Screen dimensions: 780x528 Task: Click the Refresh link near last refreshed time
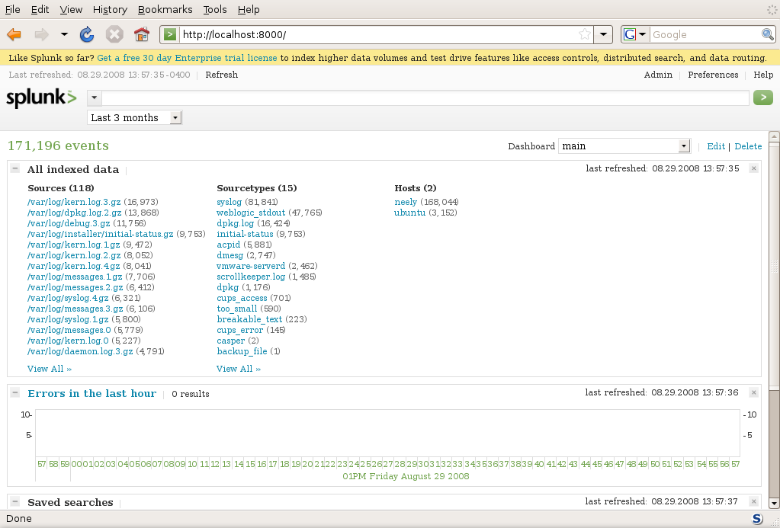coord(221,75)
